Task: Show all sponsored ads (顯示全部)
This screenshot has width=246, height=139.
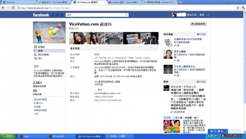Action: [x=201, y=82]
